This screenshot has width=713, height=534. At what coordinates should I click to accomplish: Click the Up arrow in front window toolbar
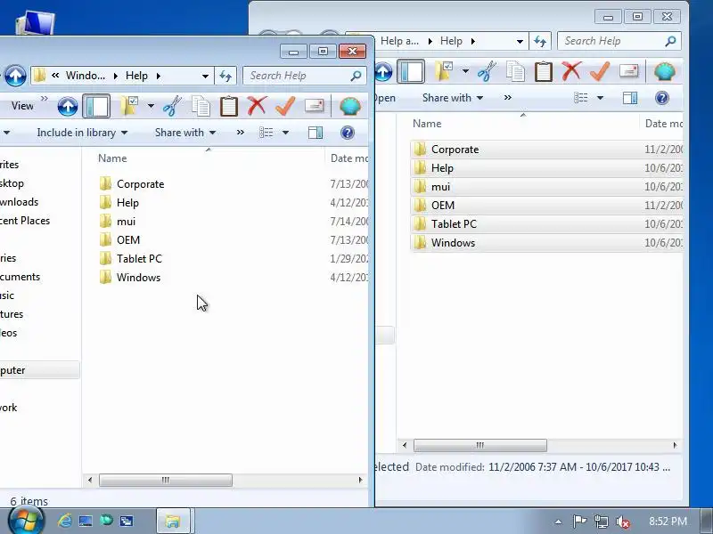68,106
